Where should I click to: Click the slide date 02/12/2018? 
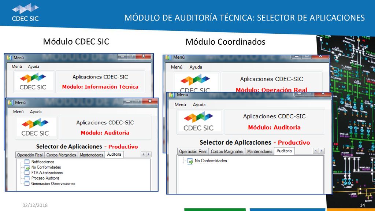click(35, 205)
